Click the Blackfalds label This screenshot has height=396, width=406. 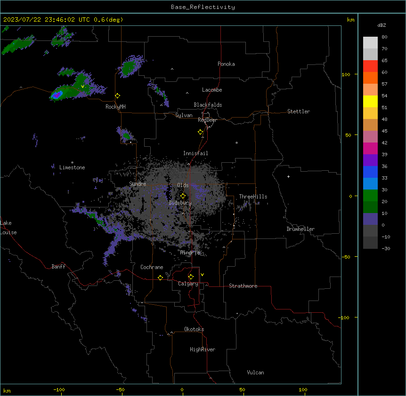click(x=208, y=105)
